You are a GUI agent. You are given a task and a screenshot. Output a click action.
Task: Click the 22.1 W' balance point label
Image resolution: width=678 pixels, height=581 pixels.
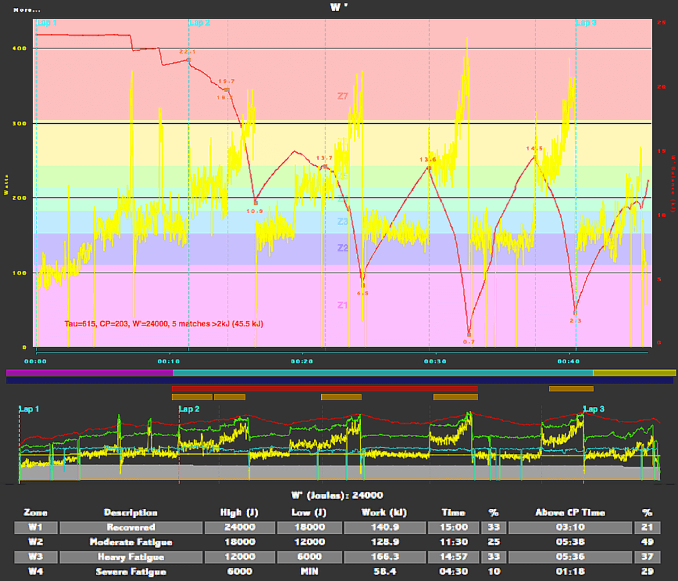tap(187, 52)
